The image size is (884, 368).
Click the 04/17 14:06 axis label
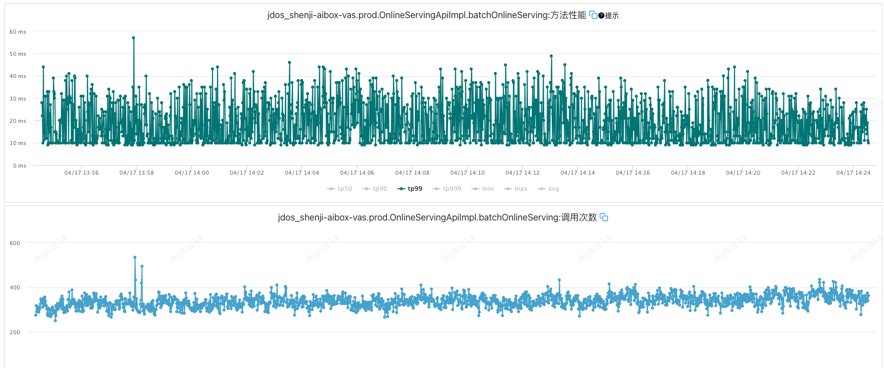[357, 173]
